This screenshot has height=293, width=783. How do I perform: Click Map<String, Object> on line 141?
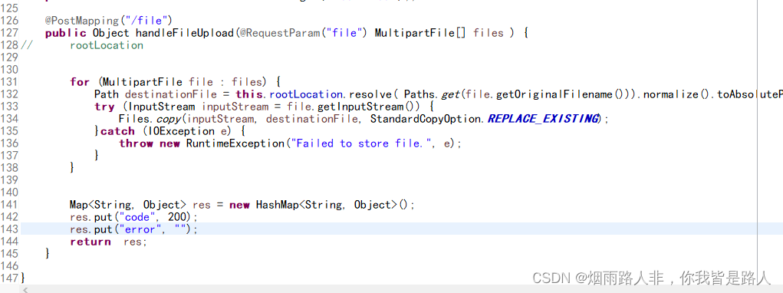tap(128, 205)
